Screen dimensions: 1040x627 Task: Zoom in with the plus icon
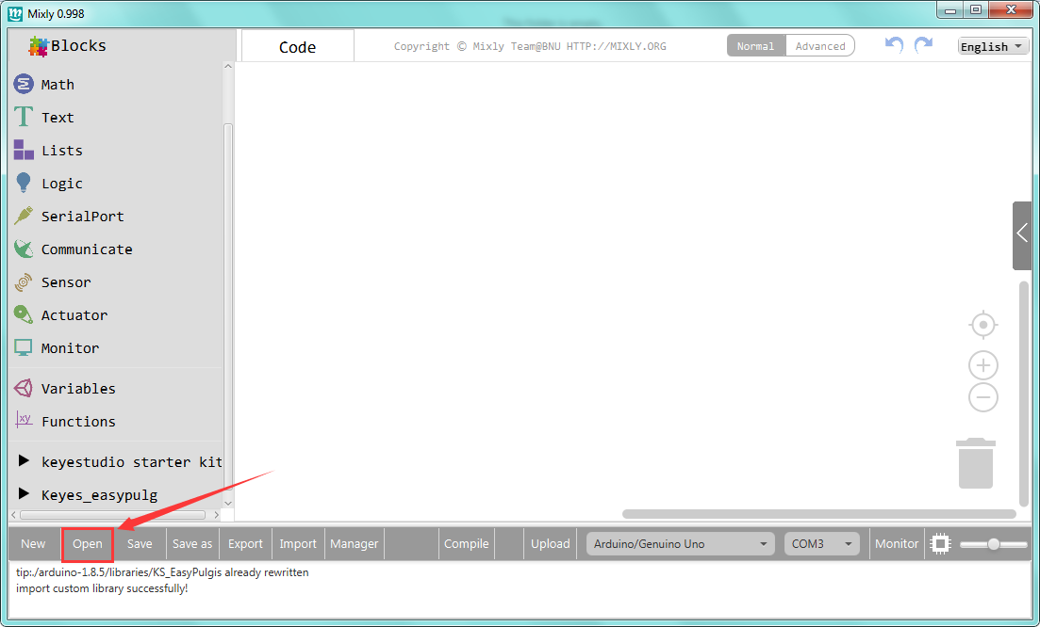coord(983,365)
